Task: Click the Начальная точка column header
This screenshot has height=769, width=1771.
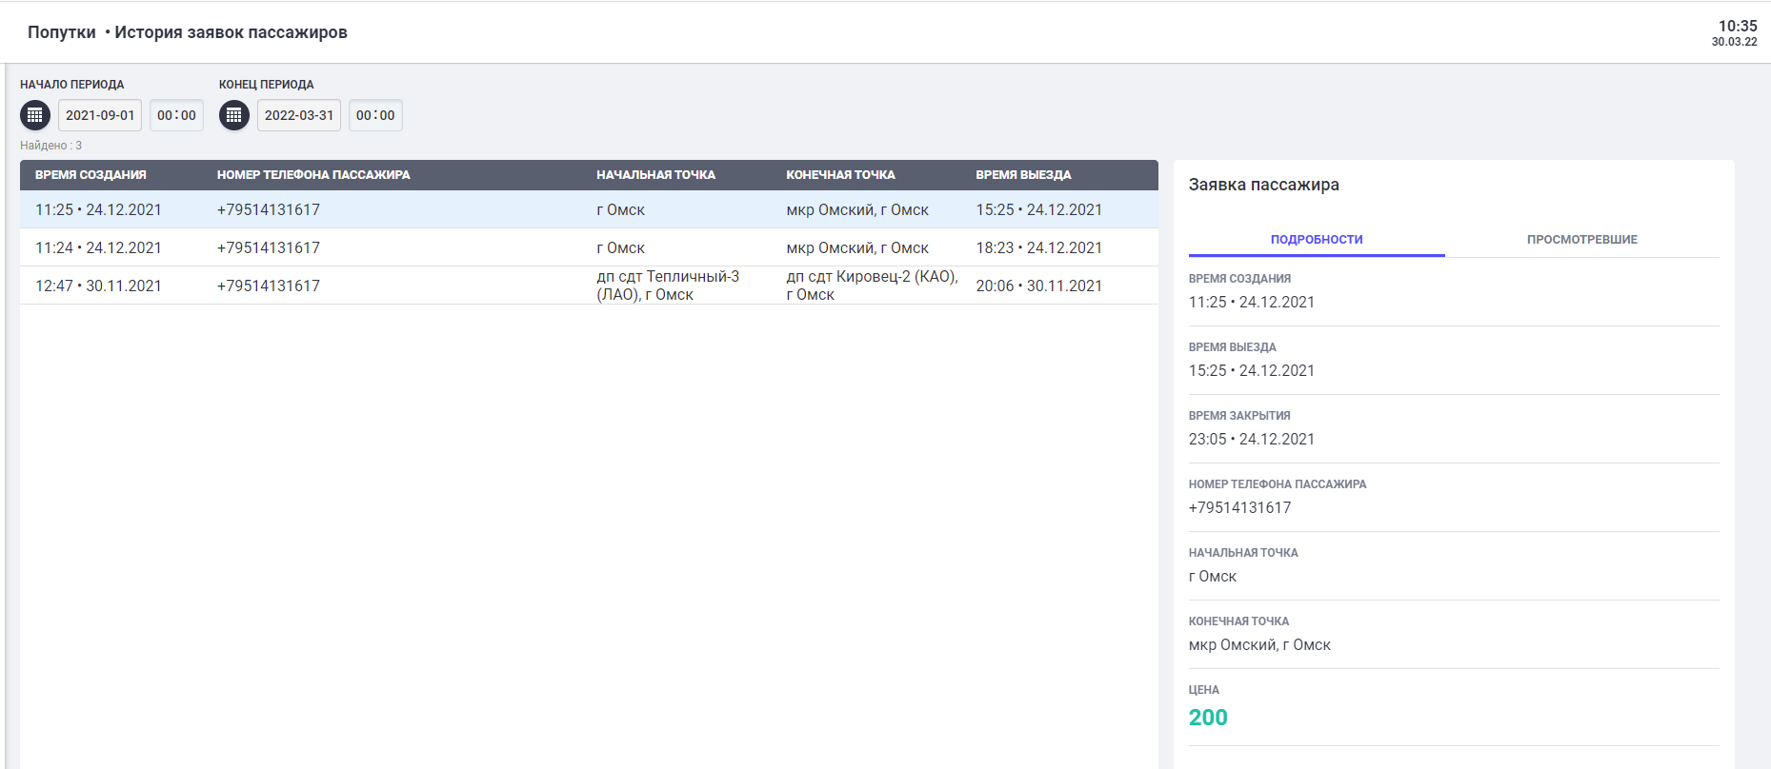Action: coord(655,175)
